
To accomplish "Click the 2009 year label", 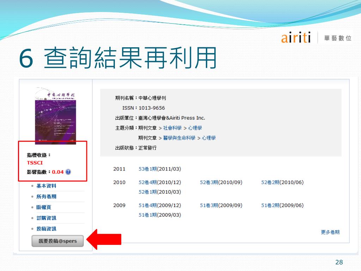I will (x=119, y=205).
